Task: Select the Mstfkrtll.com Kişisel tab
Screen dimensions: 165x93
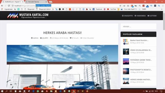Action: (x=13, y=2)
